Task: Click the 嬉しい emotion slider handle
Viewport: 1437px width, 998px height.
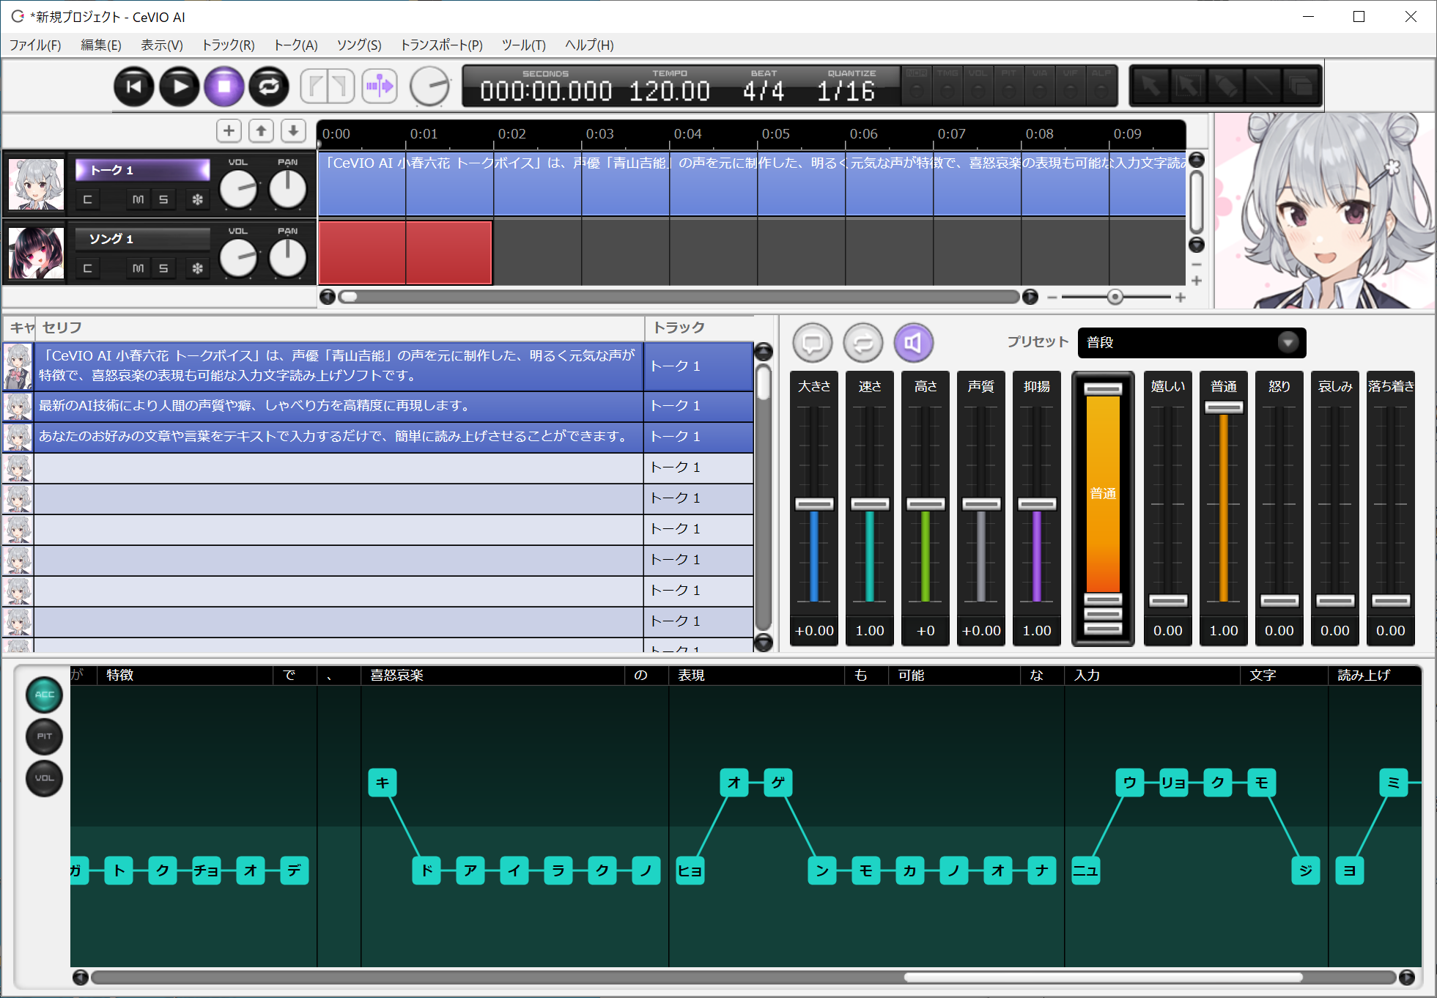Action: [1168, 601]
